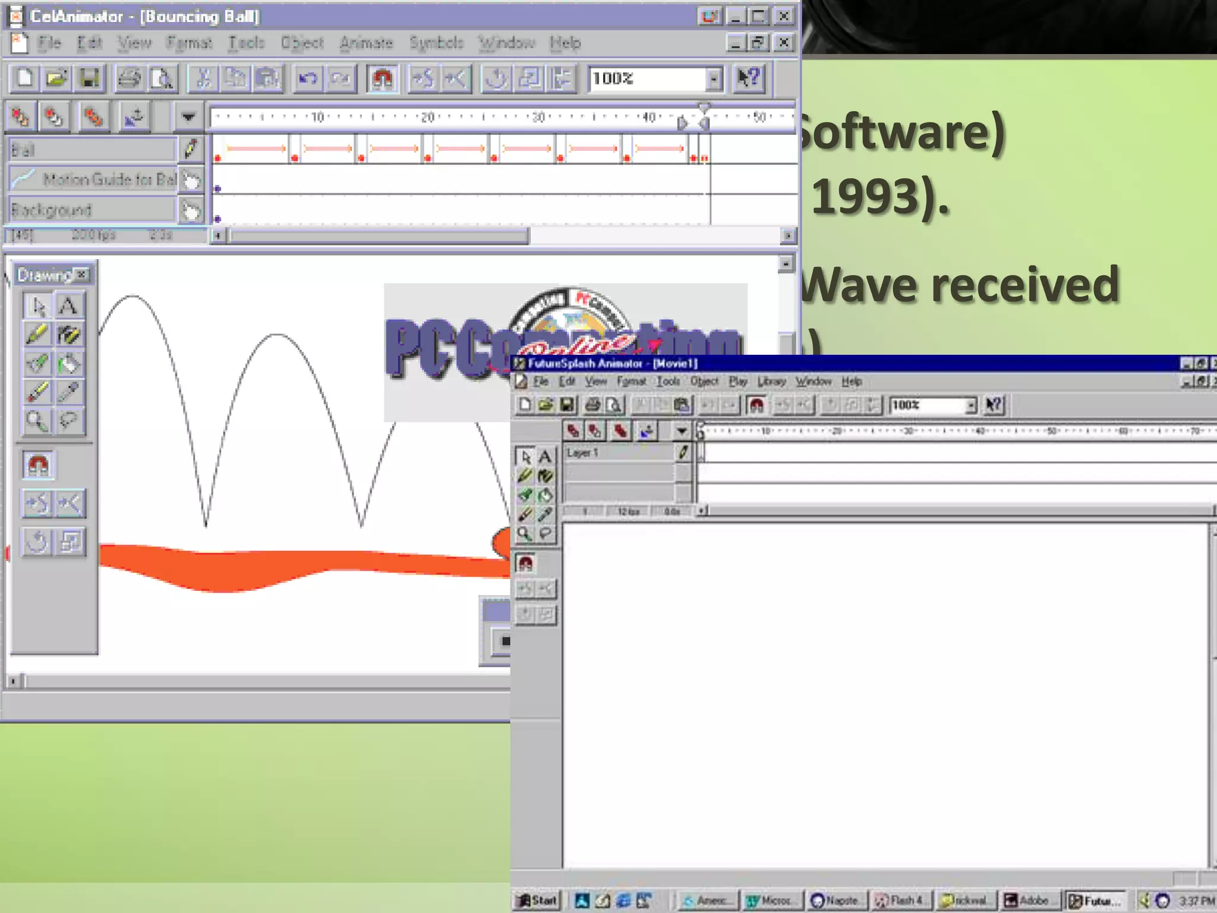
Task: Open the Animate menu in CelAnimator
Action: coord(366,43)
